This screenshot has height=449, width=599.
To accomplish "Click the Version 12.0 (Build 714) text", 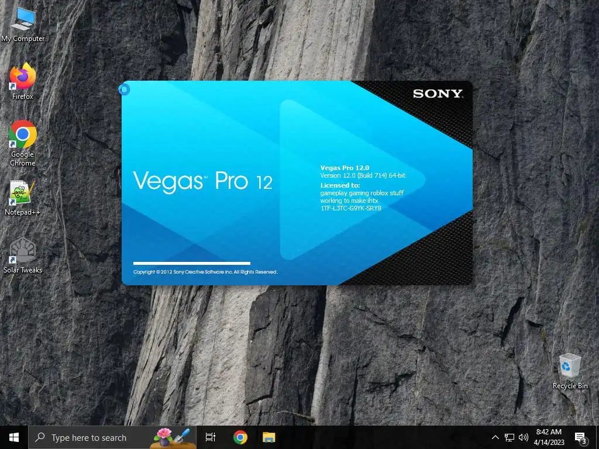I will (x=363, y=175).
